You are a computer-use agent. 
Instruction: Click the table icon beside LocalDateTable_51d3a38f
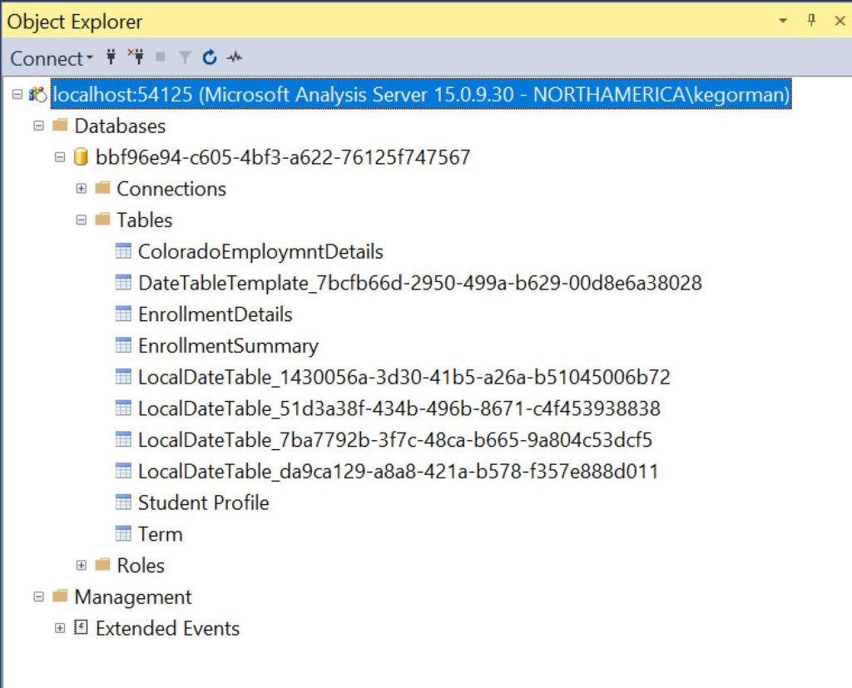click(123, 408)
